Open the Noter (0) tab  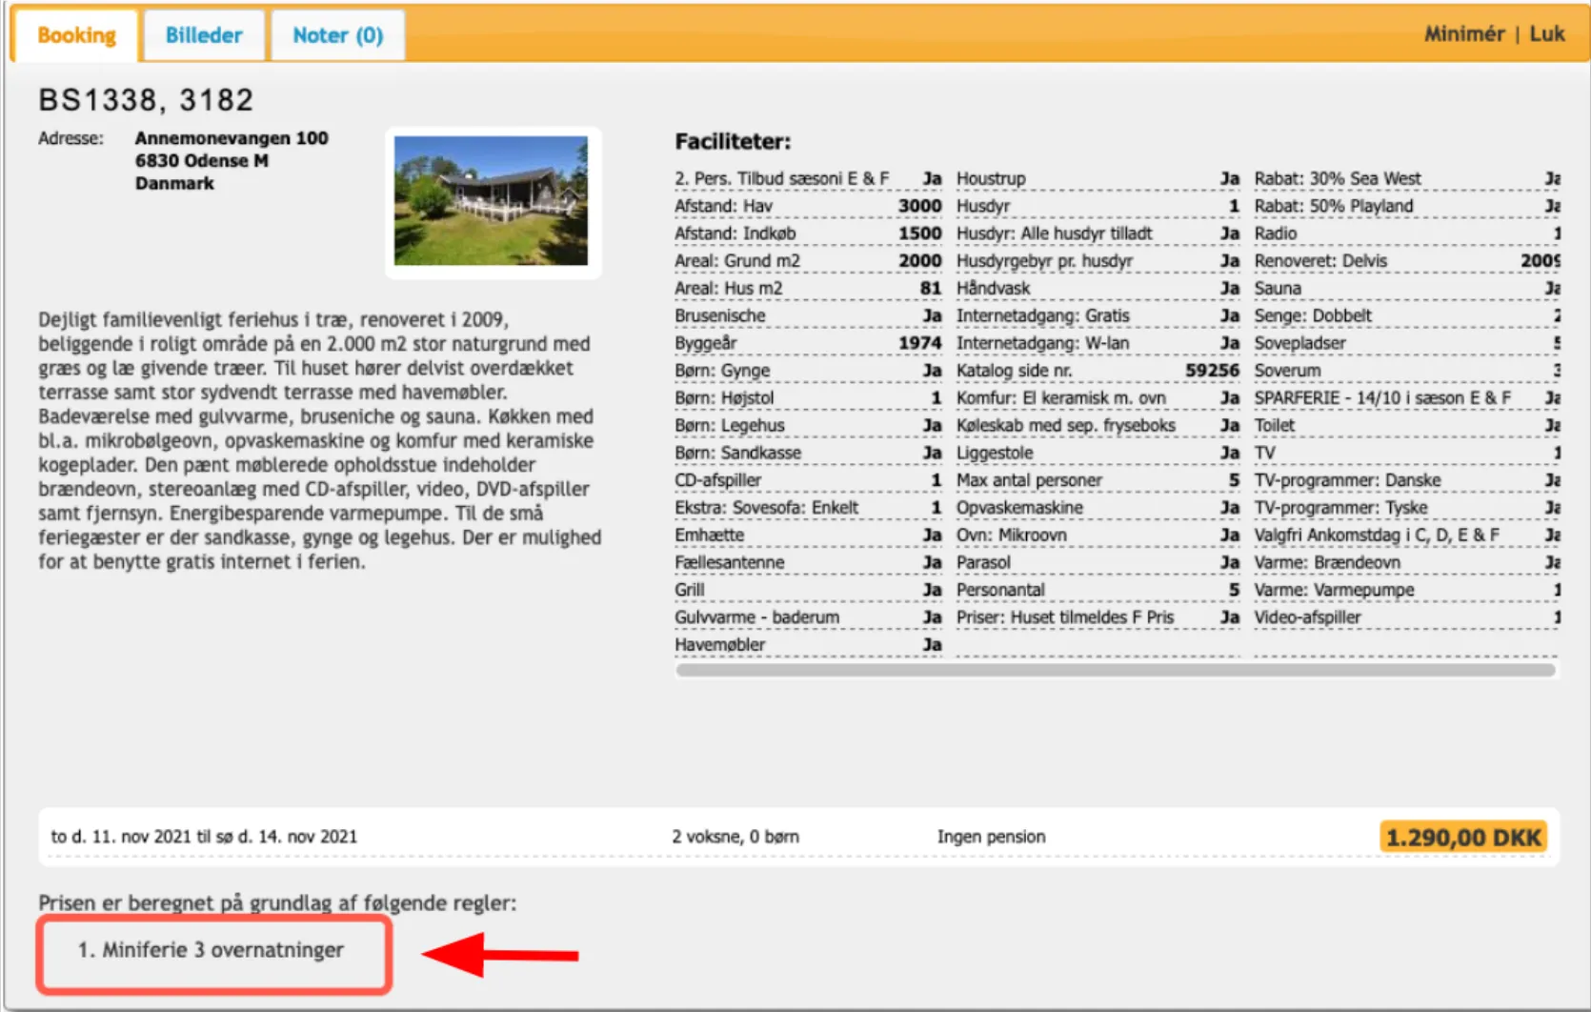pos(337,35)
